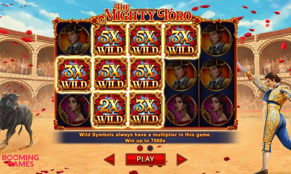Image resolution: width=291 pixels, height=174 pixels.
Task: Click the 3X WILD symbol in first reel
Action: point(74,75)
